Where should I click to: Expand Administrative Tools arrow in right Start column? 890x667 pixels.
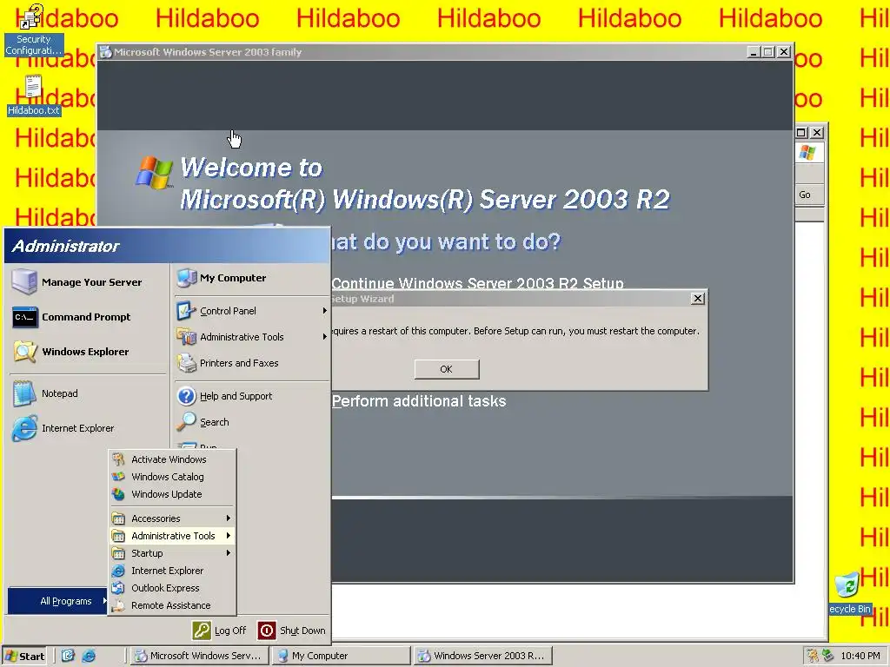(325, 337)
